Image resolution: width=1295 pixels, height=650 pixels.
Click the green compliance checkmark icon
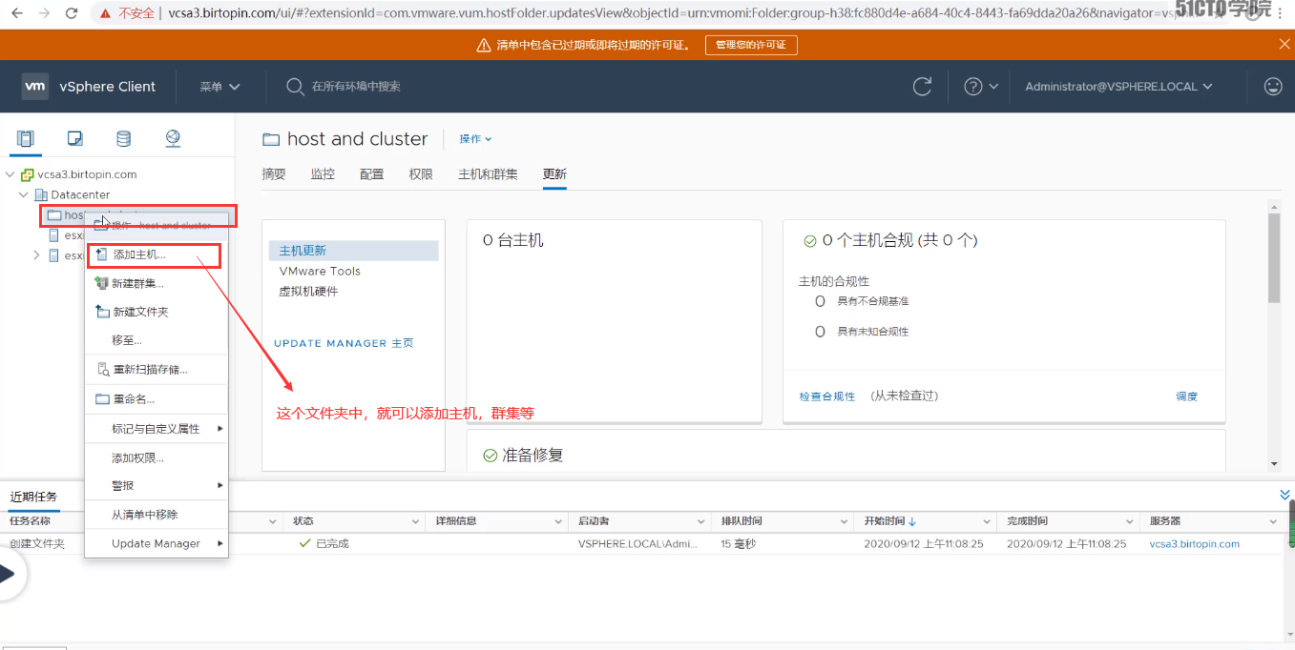point(809,241)
